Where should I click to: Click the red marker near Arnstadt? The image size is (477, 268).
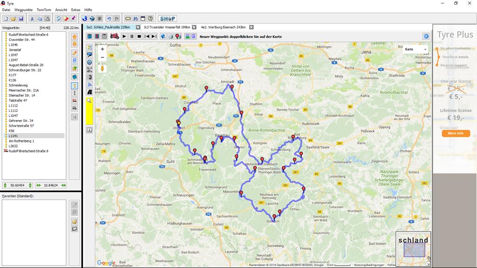[232, 87]
